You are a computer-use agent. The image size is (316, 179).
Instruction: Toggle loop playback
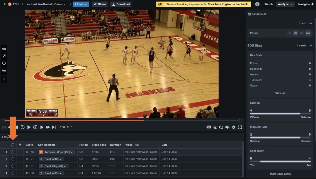221,127
